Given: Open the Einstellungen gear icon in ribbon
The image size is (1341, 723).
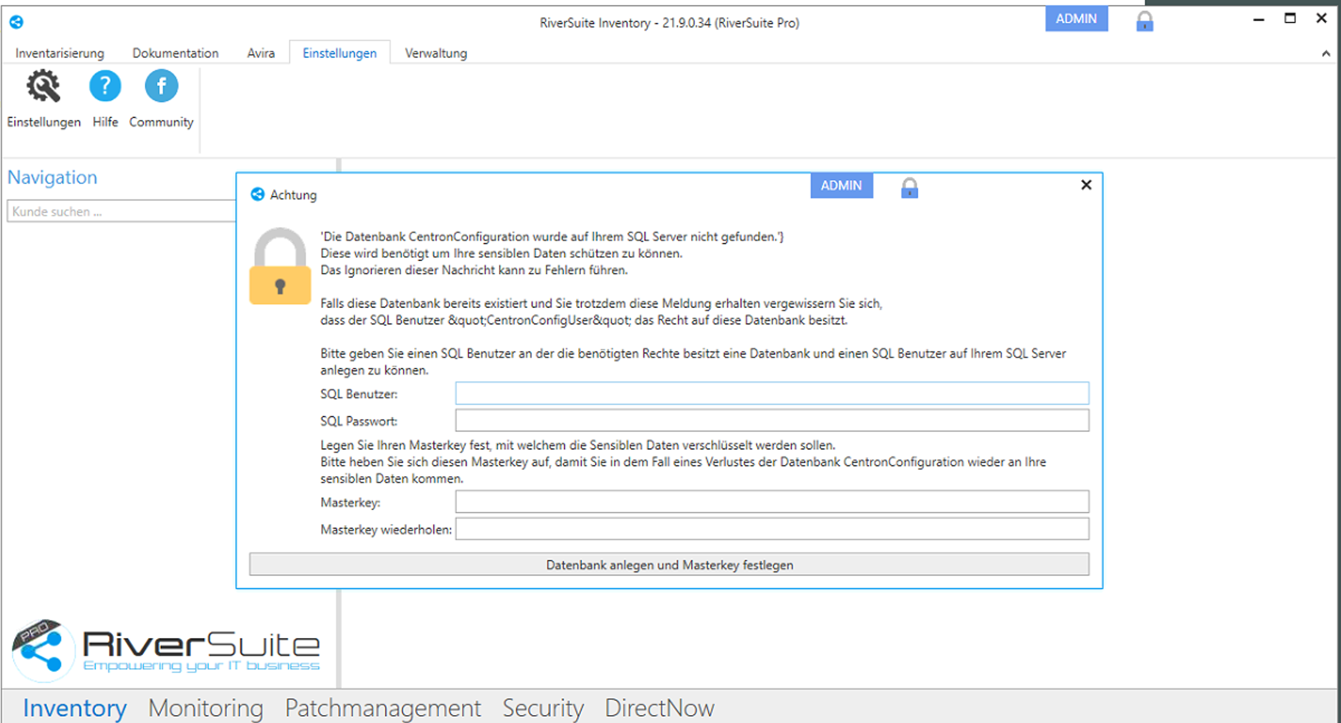Looking at the screenshot, I should [x=43, y=86].
